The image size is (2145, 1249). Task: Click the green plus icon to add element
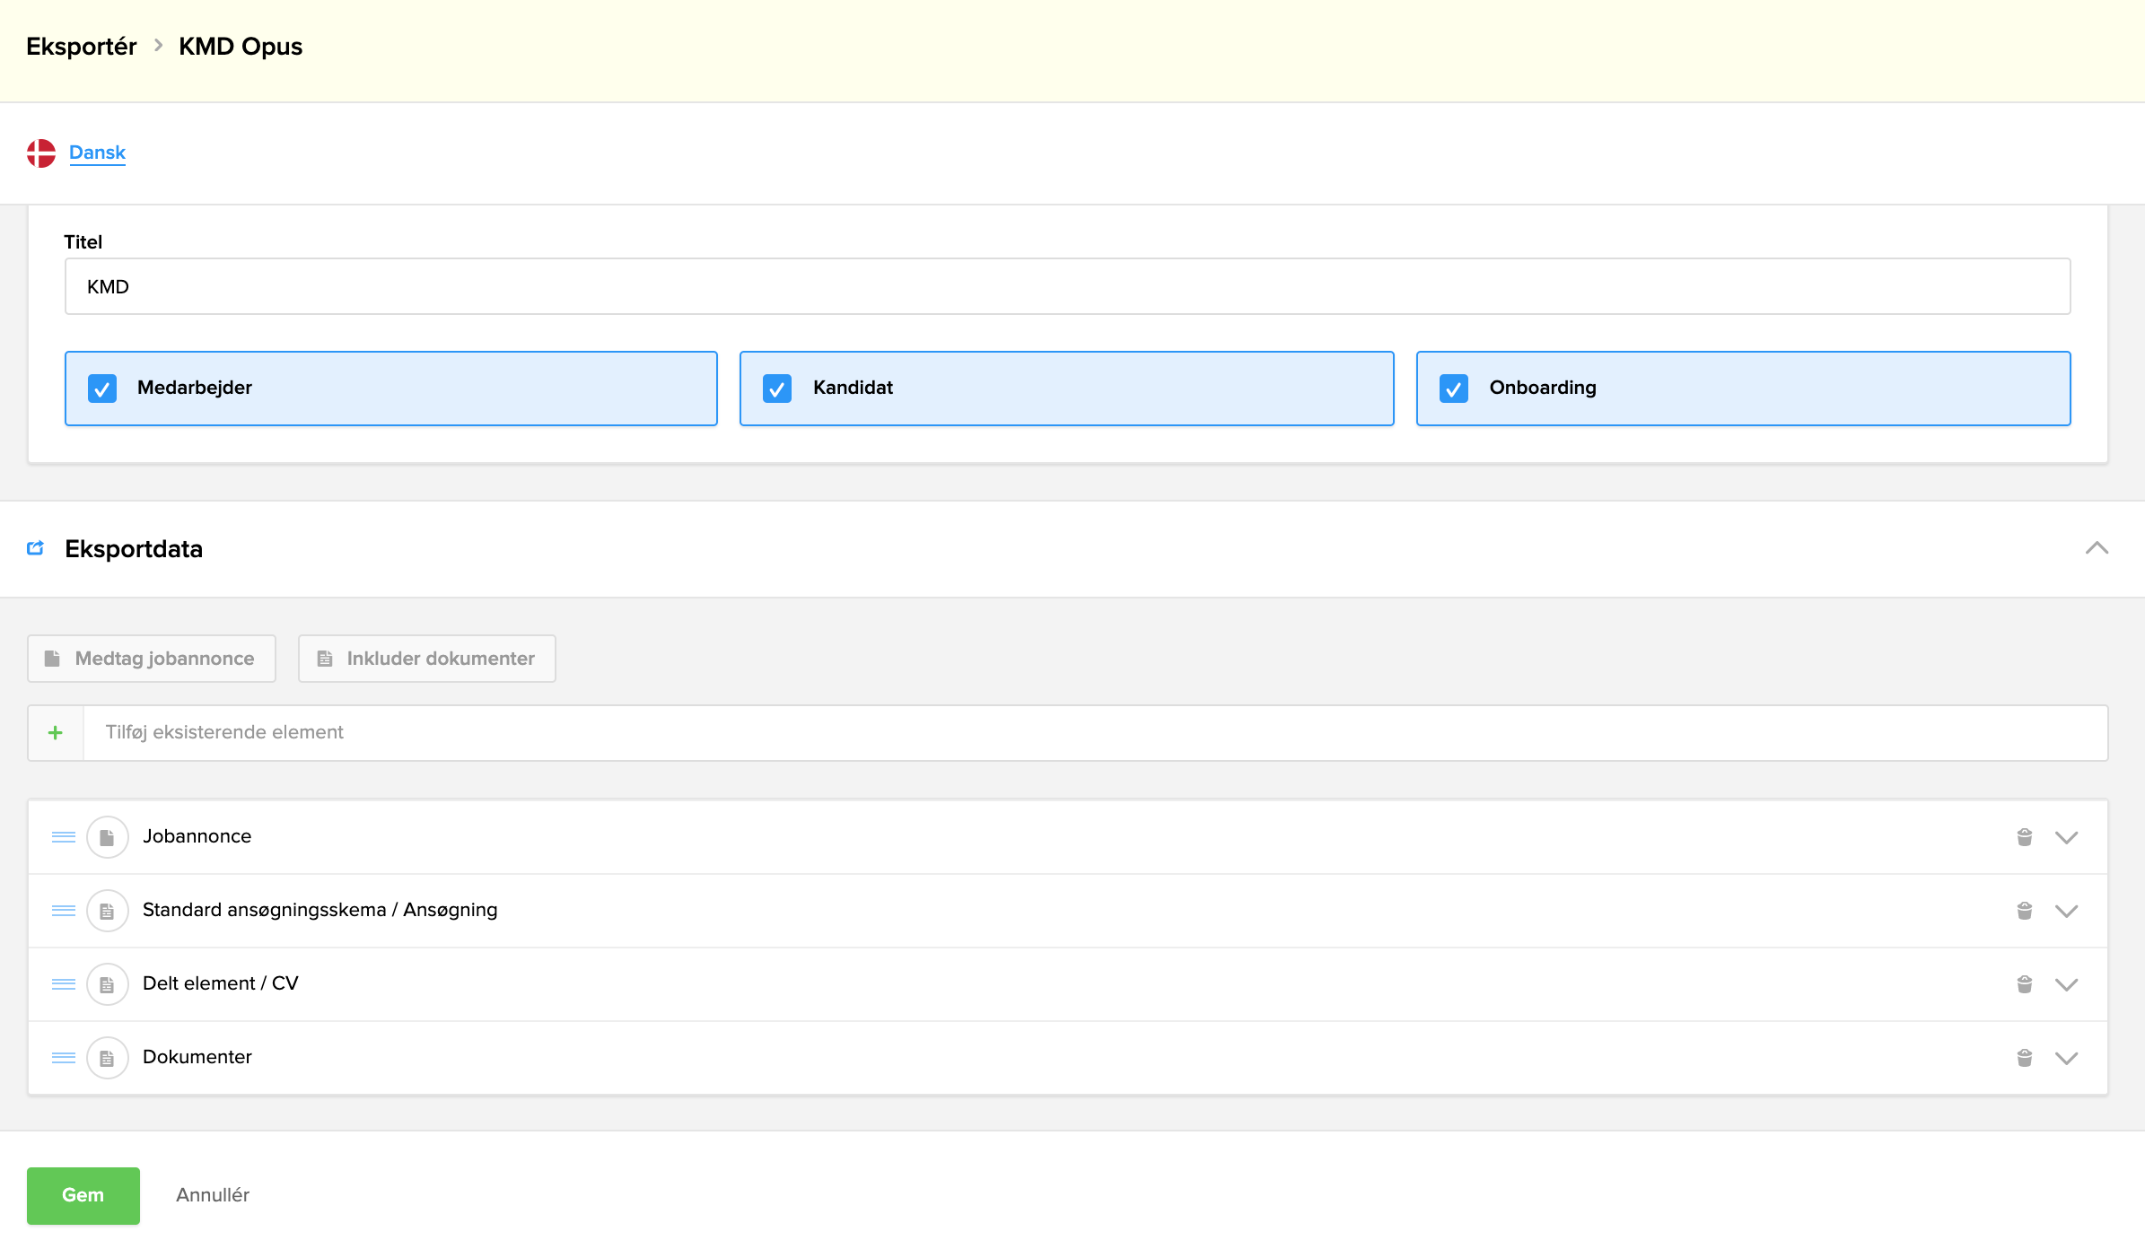[55, 732]
